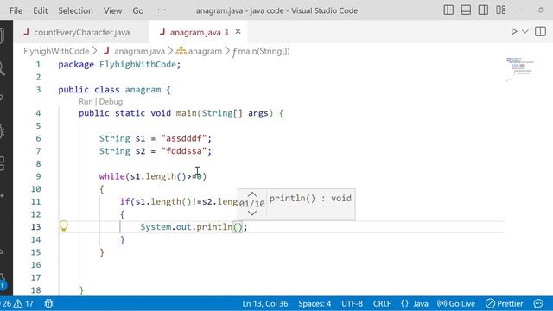Change file encoding UTF-8
This screenshot has height=311, width=553.
(352, 303)
